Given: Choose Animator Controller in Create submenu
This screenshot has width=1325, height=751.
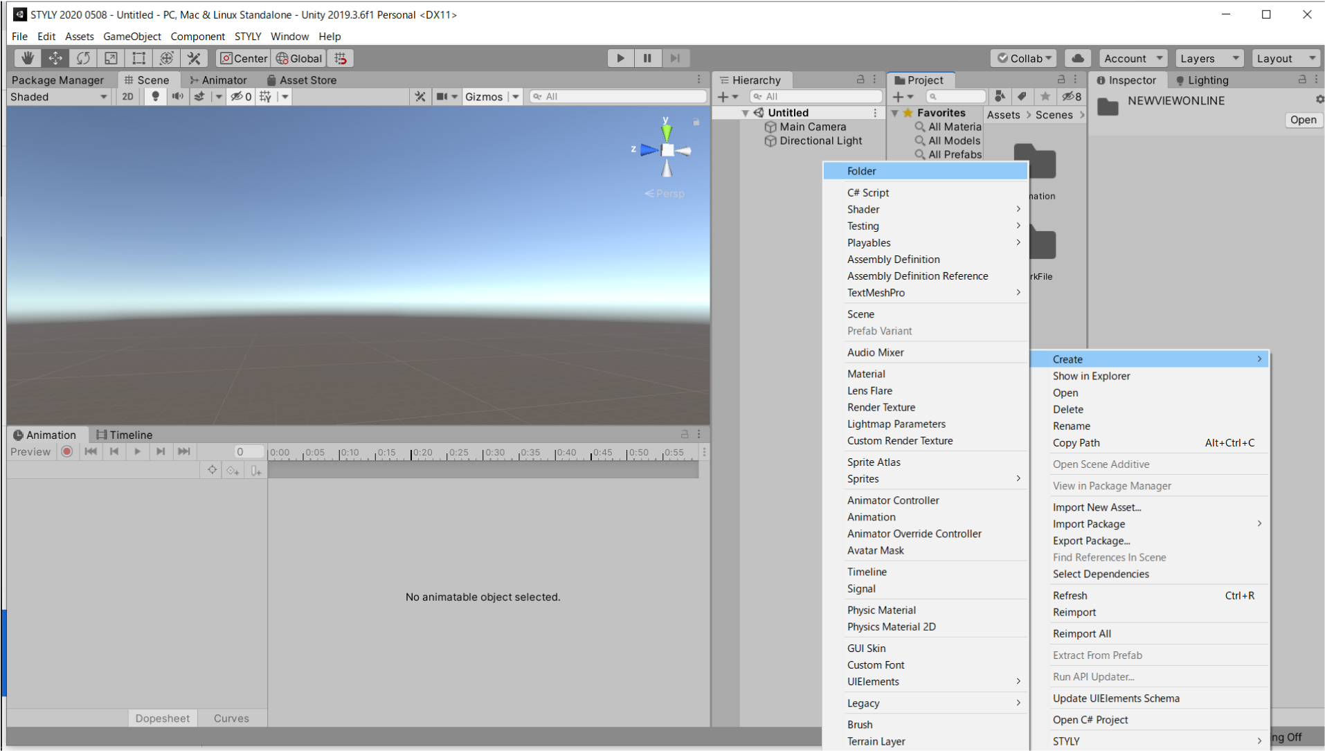Looking at the screenshot, I should tap(926, 500).
